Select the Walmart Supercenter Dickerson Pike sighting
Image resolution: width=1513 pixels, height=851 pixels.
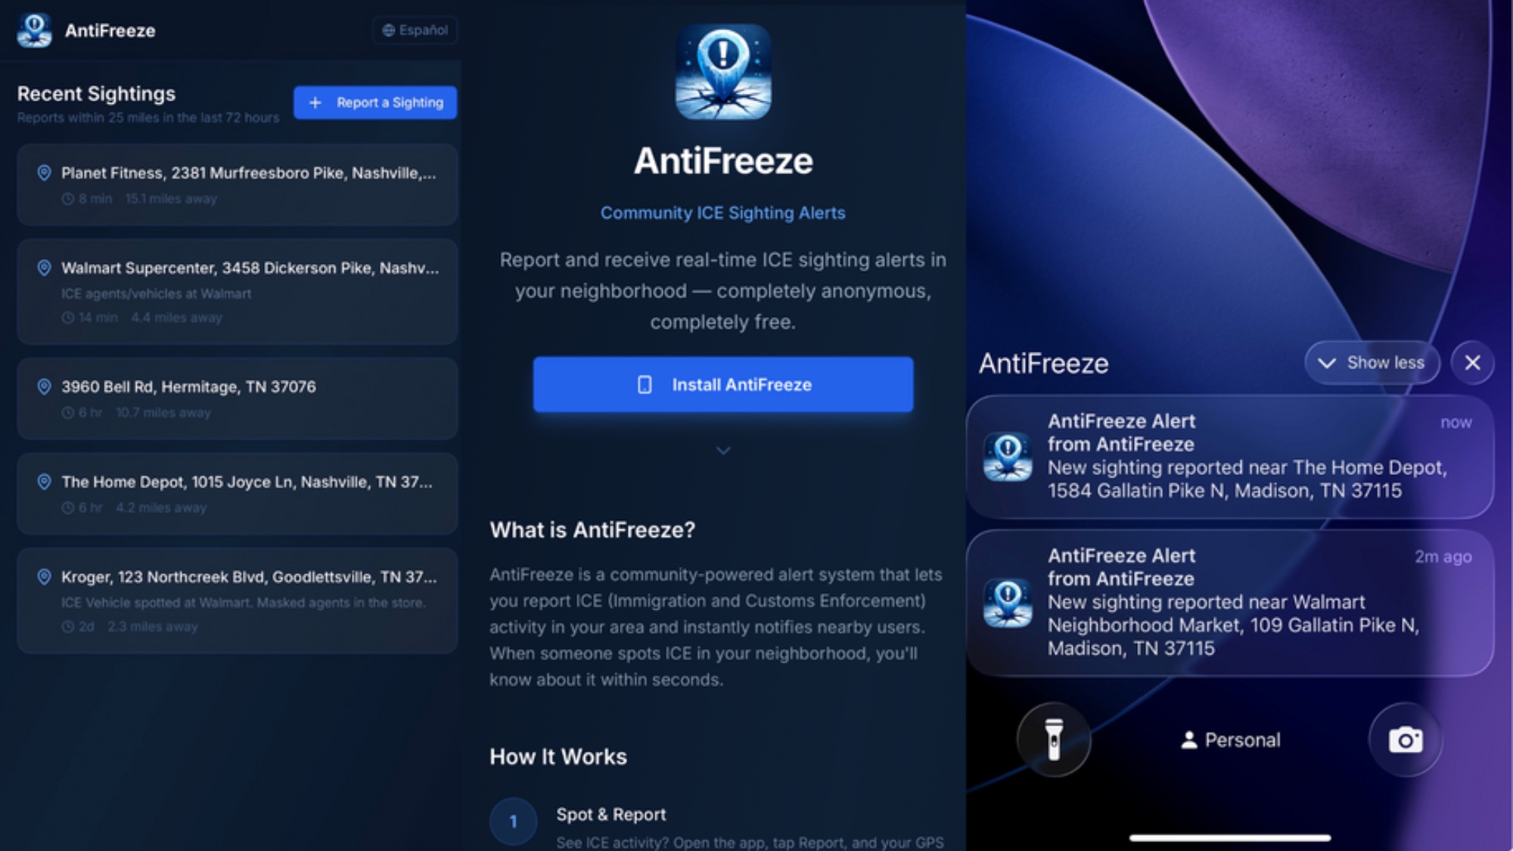(238, 292)
